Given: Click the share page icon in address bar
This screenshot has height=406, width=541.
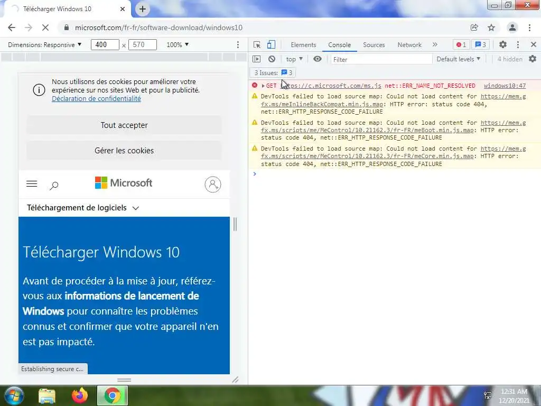Looking at the screenshot, I should [474, 27].
